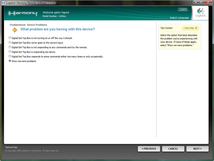Select 'not responding to any commands' option

click(x=10, y=47)
